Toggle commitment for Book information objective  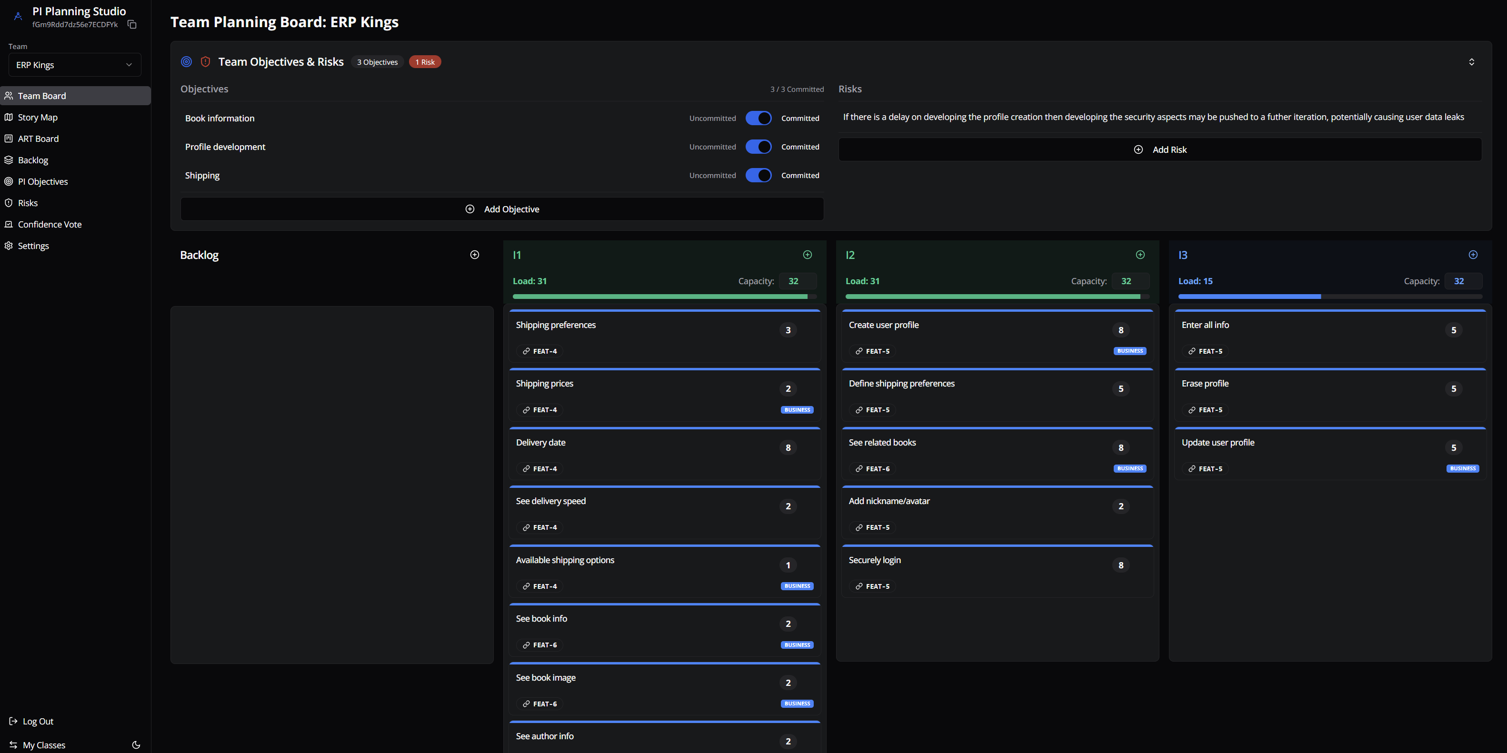click(x=759, y=118)
